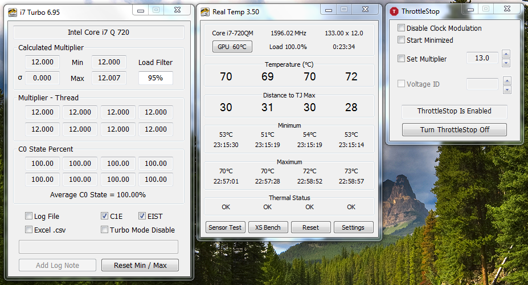The image size is (528, 285).
Task: Click the Distance to TJ Max value 28
Action: [351, 107]
